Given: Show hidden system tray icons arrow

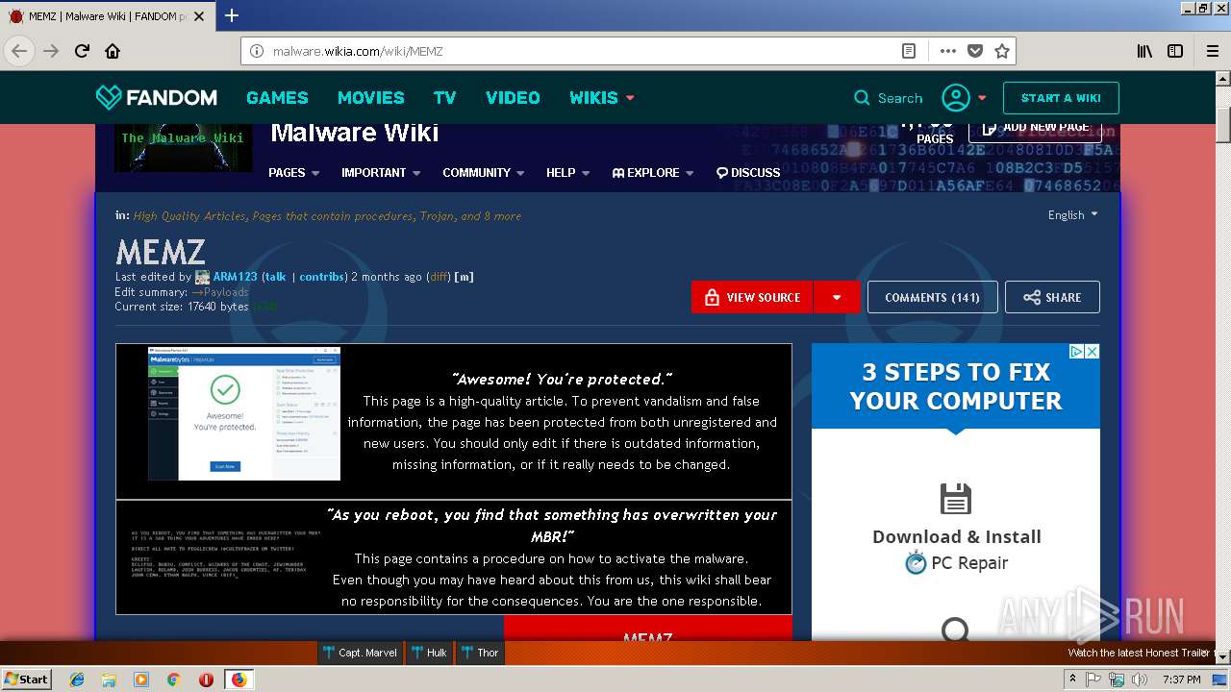Looking at the screenshot, I should click(1072, 680).
